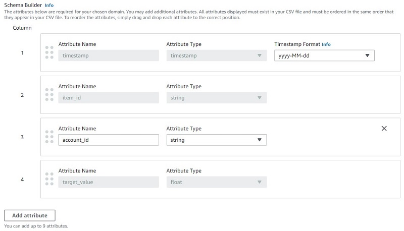The width and height of the screenshot is (404, 231).
Task: Click drag handle for timestamp attribute row
Action: coord(49,52)
